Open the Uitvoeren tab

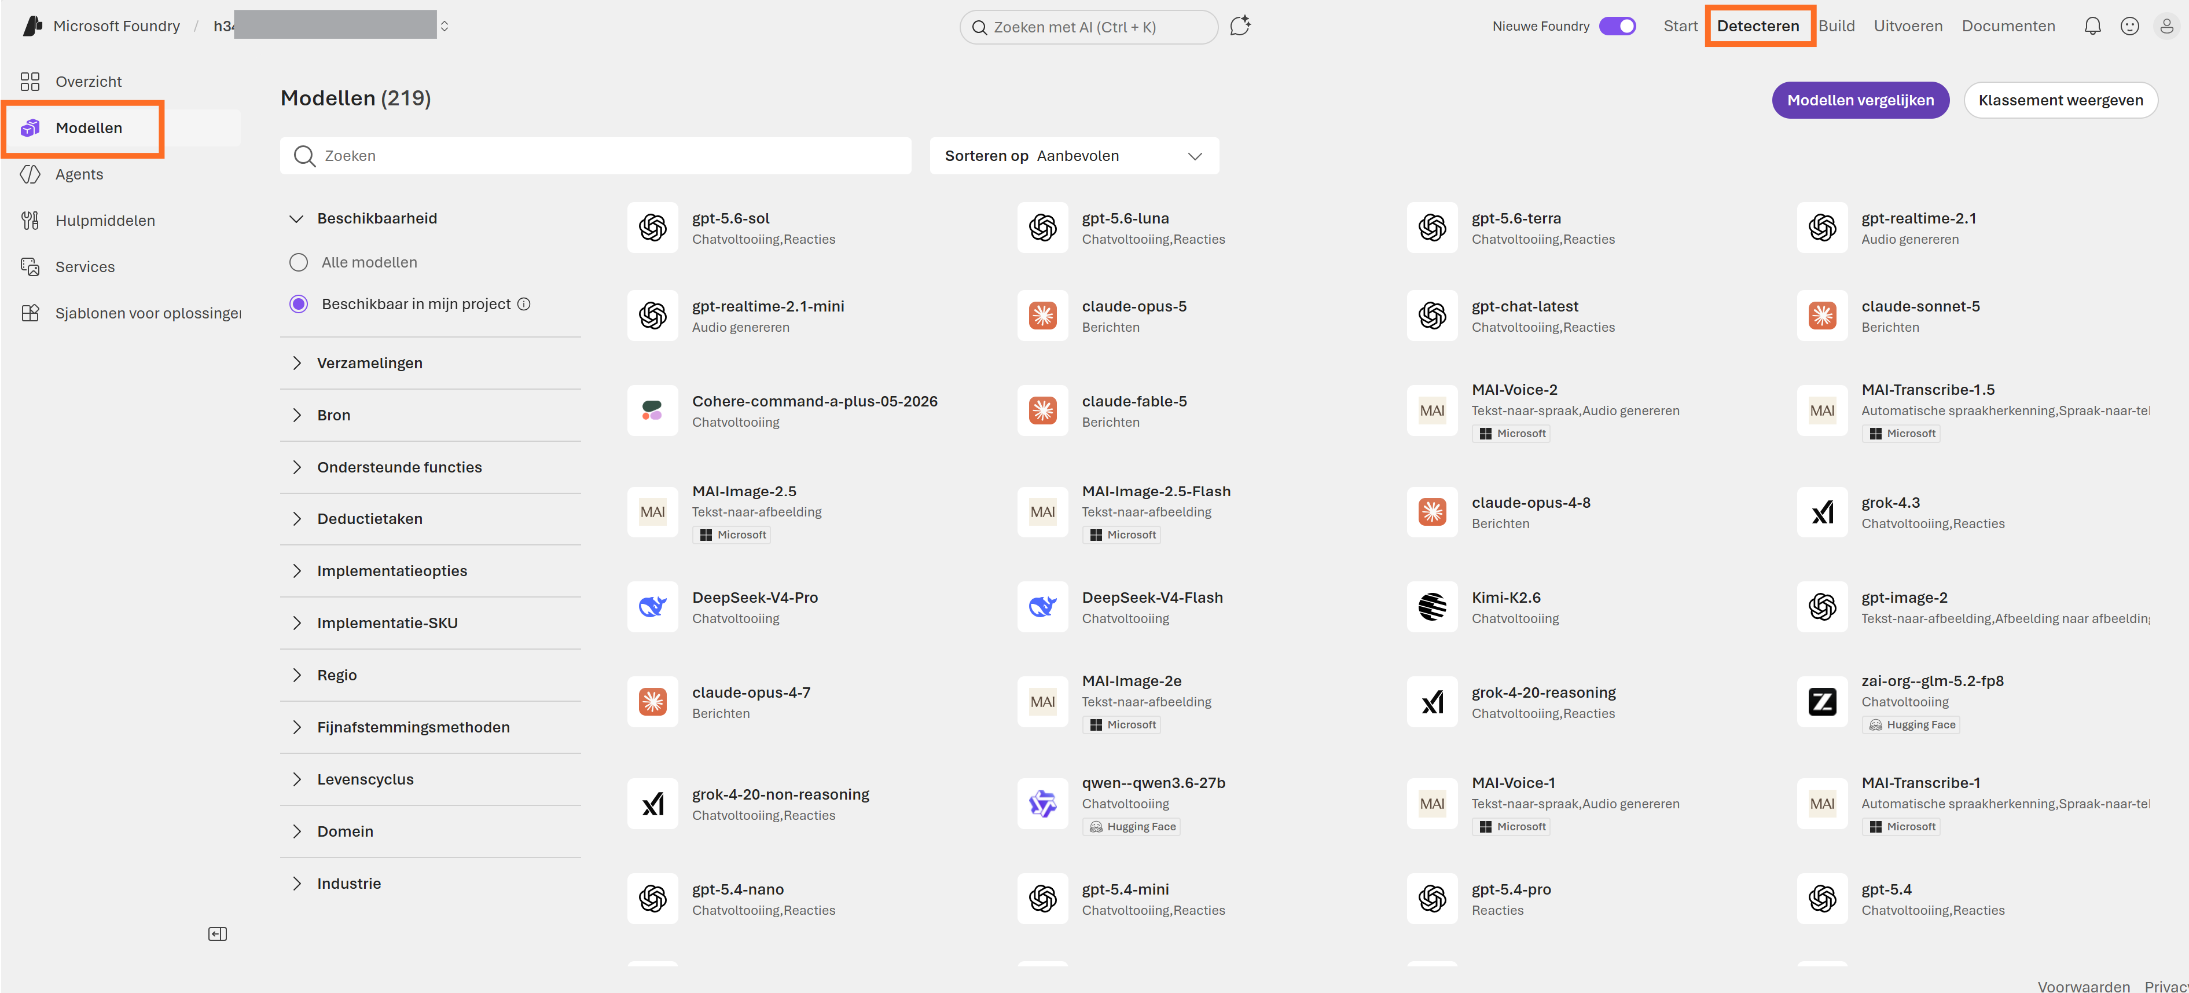(x=1908, y=27)
